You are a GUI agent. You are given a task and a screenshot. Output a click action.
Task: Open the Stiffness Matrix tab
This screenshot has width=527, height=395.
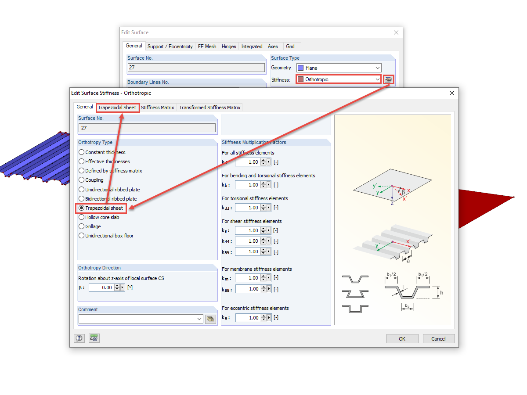click(157, 108)
